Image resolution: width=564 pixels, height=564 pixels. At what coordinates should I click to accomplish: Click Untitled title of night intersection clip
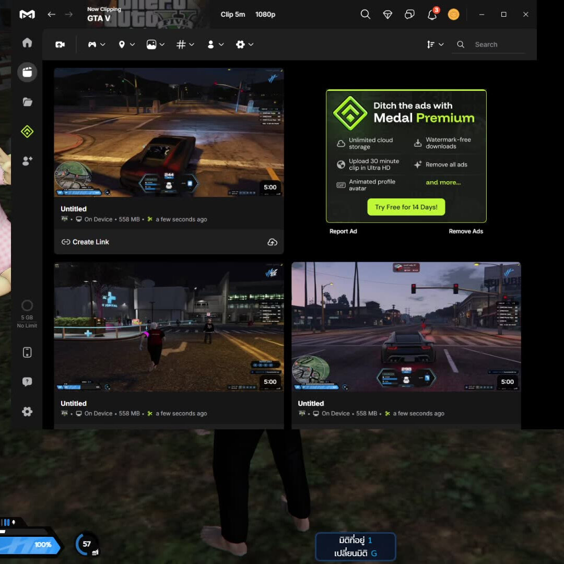74,209
